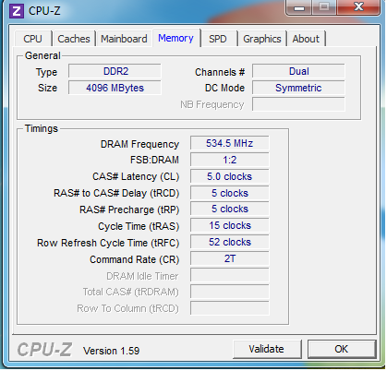Open the SPD tab
Viewport: 387px width, 371px height.
pyautogui.click(x=218, y=39)
